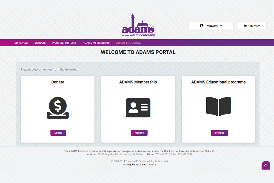Open the Muzaffar account dropdown
Viewport: 274px width, 183px height.
[x=211, y=26]
